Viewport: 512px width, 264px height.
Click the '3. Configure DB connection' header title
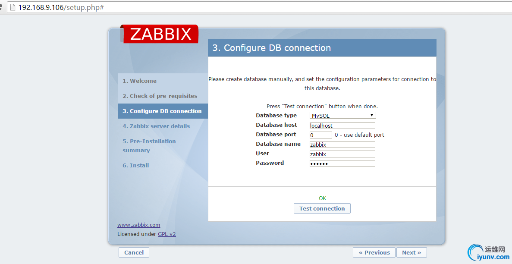pos(272,48)
